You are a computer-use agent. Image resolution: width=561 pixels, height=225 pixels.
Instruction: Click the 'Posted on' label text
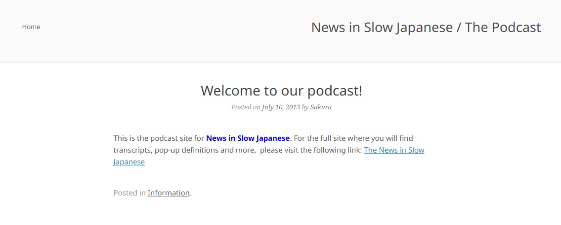point(246,107)
